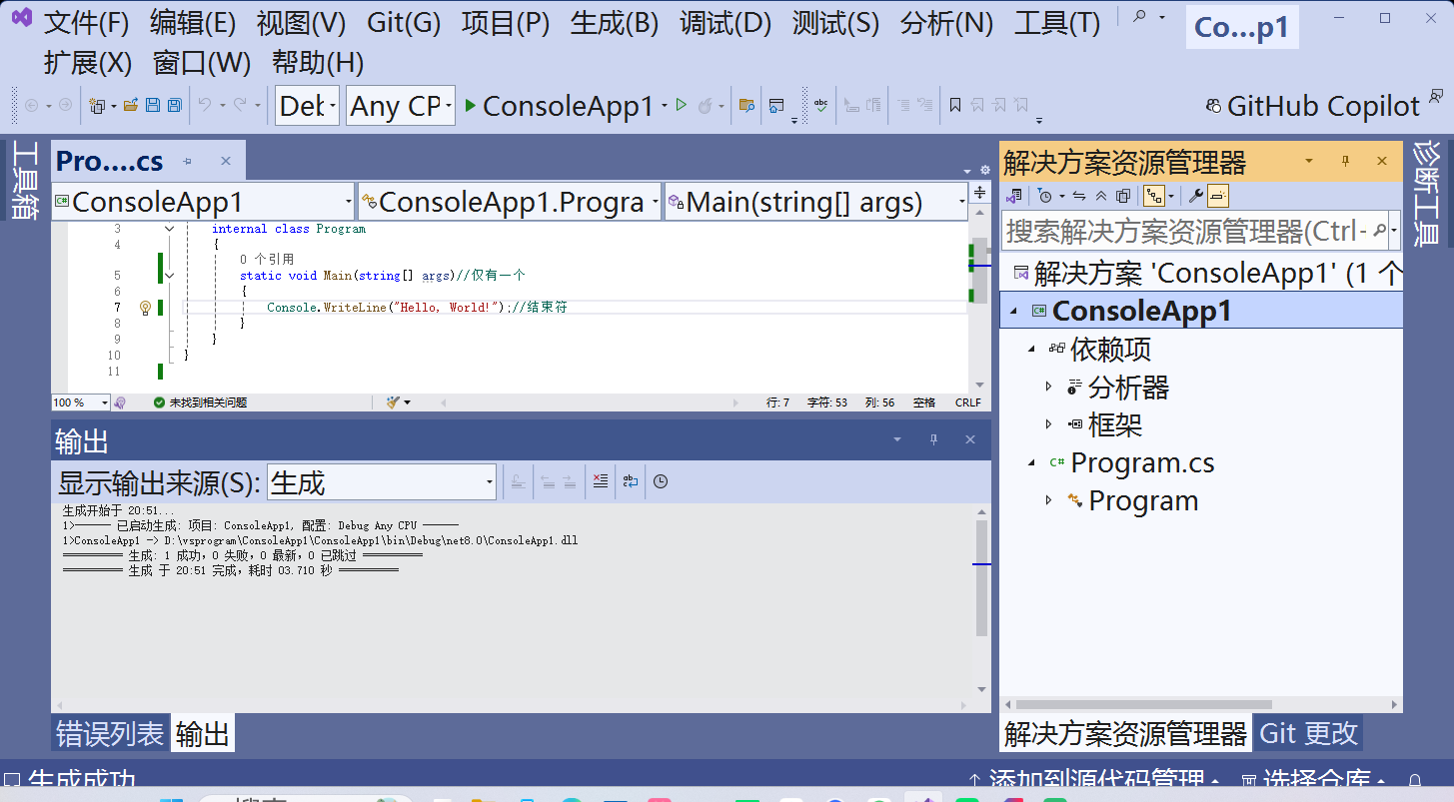
Task: Click the Solution Explorer horizontal scrollbar
Action: (1143, 704)
